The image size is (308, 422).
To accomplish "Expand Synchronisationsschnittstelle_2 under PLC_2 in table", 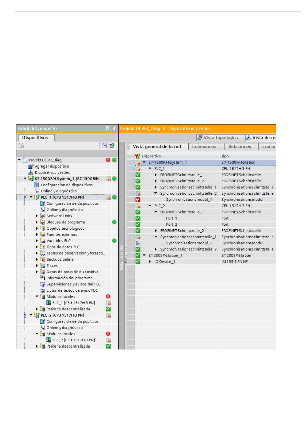I will click(x=156, y=249).
